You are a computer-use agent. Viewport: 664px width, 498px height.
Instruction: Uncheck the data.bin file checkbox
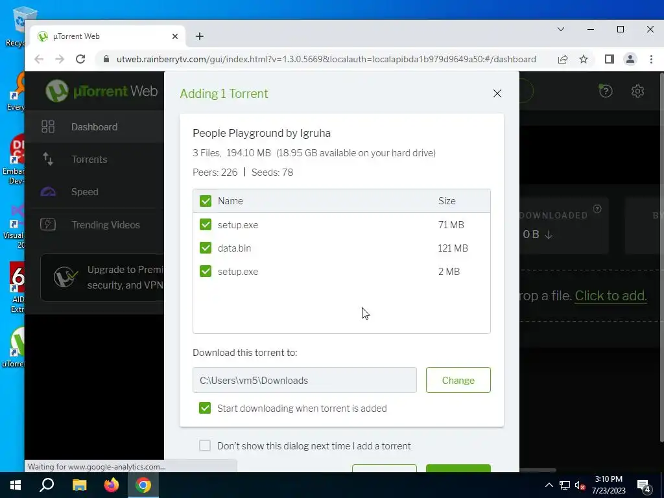tap(206, 248)
